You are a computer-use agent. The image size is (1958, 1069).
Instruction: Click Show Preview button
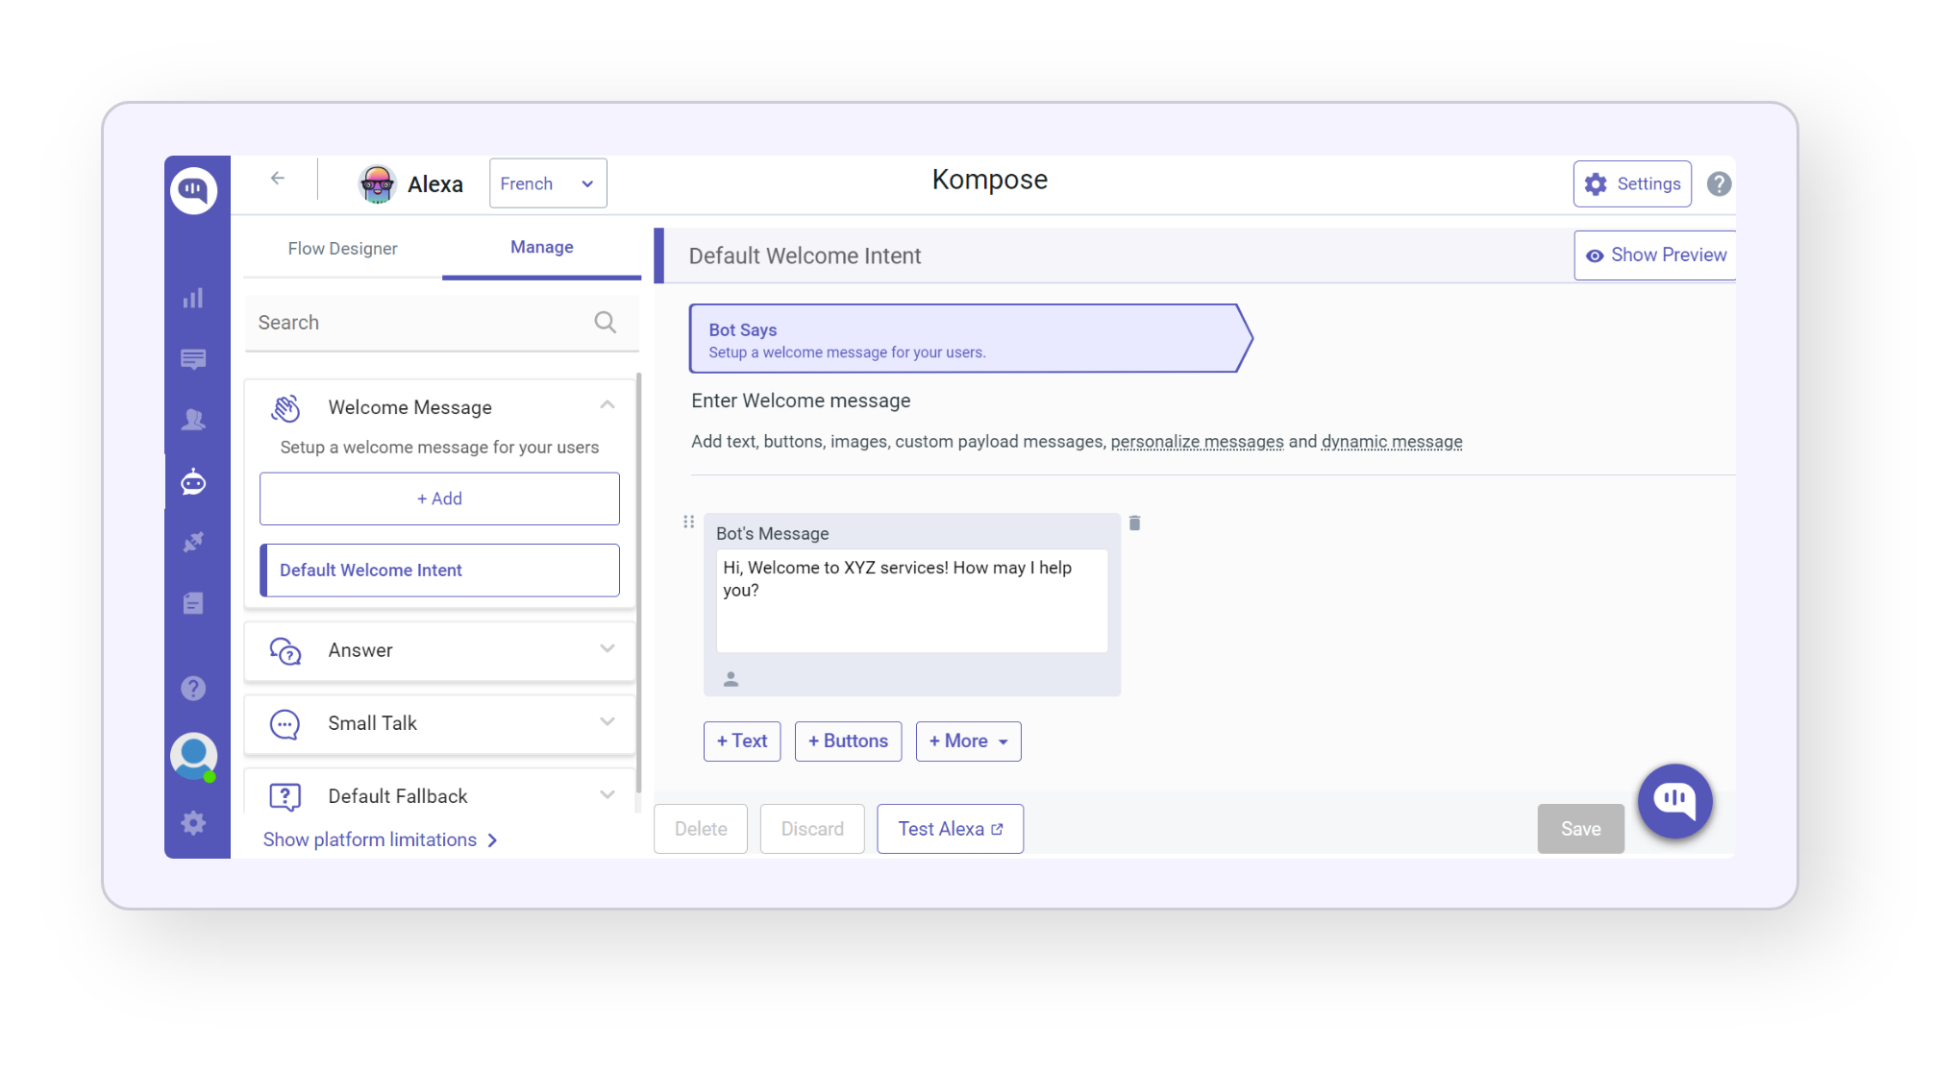click(x=1655, y=255)
